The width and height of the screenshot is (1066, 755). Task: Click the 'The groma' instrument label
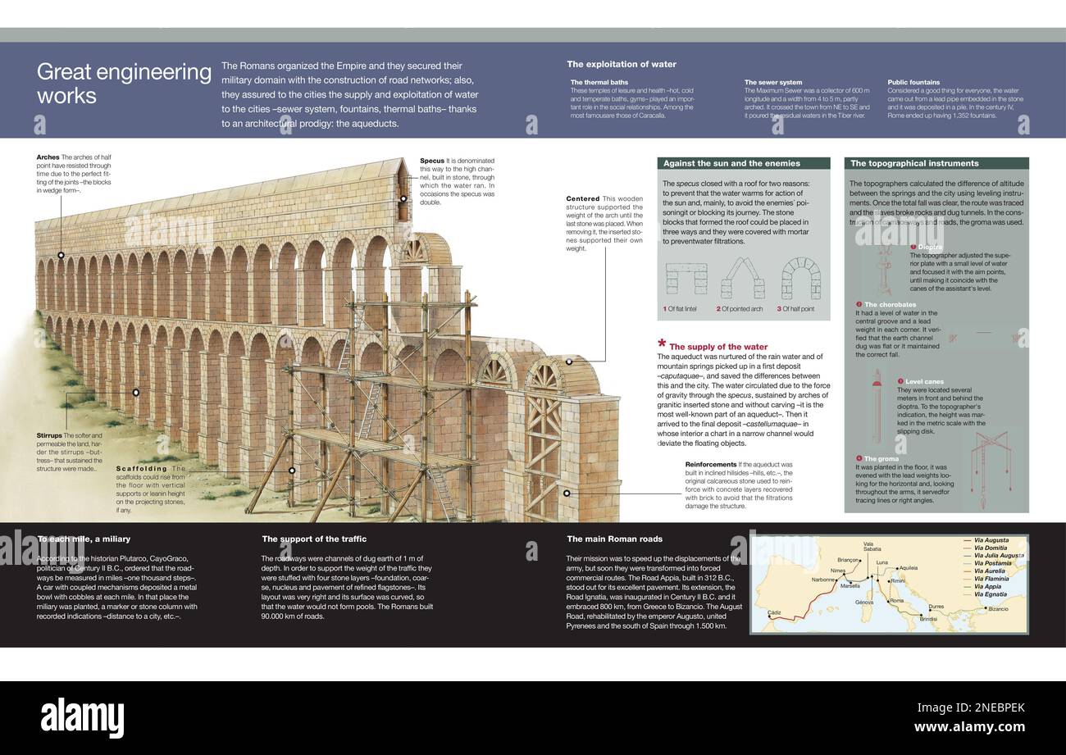(x=881, y=459)
